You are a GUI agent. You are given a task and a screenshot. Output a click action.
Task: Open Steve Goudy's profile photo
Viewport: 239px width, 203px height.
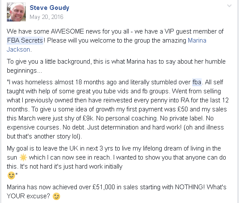coord(16,12)
